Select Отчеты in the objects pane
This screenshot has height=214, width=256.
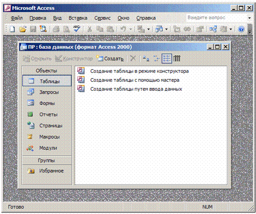pyautogui.click(x=47, y=114)
